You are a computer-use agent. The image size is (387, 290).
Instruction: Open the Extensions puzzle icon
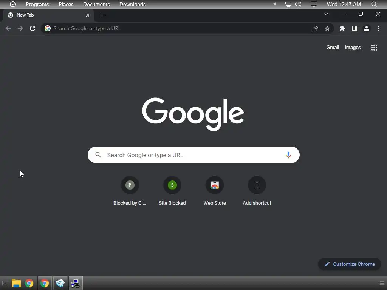pos(342,28)
